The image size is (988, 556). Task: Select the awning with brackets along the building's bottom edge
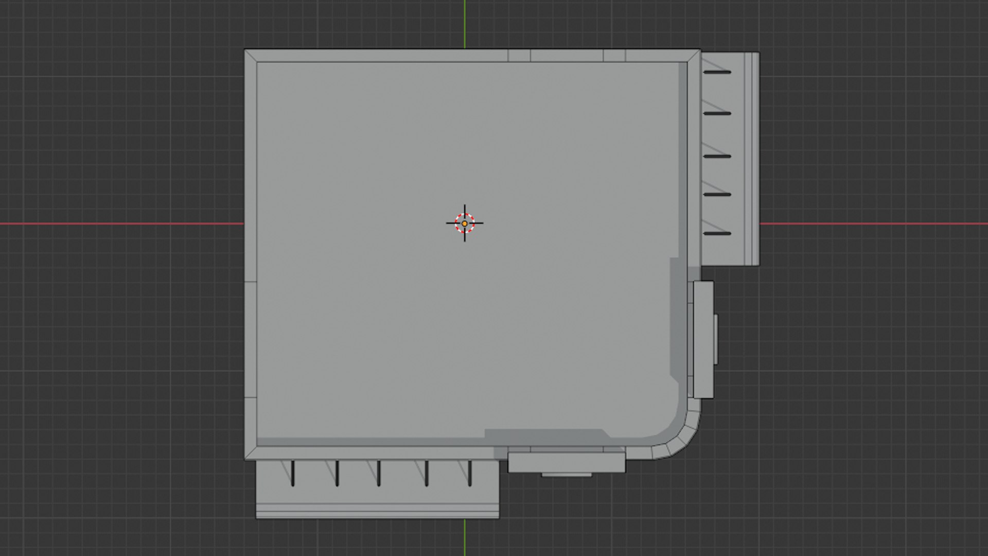378,489
